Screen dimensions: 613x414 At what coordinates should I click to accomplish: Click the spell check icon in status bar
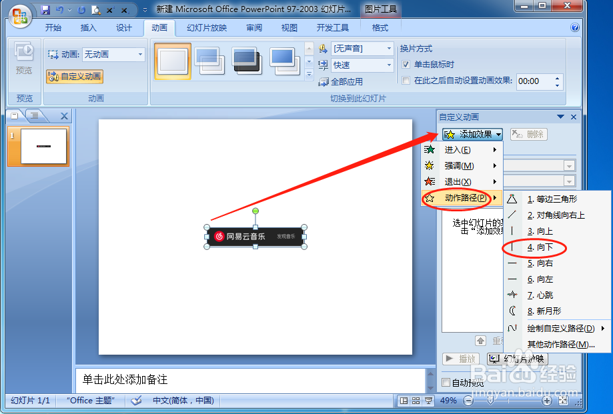click(x=137, y=401)
